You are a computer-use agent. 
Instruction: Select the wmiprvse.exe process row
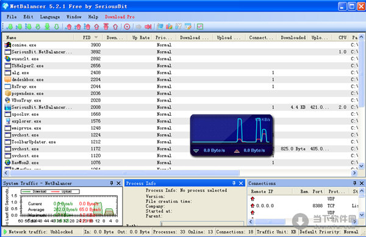[181, 128]
